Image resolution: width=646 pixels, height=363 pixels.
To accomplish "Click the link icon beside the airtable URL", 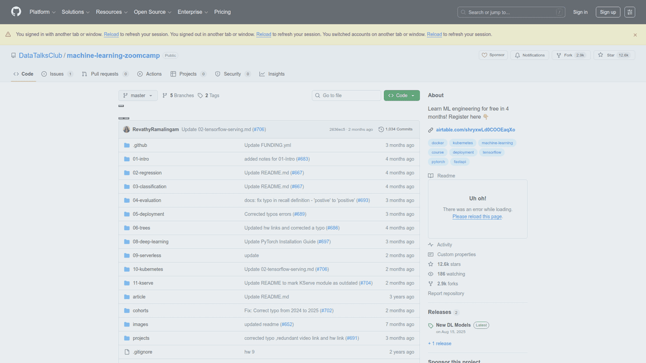I will [x=430, y=129].
